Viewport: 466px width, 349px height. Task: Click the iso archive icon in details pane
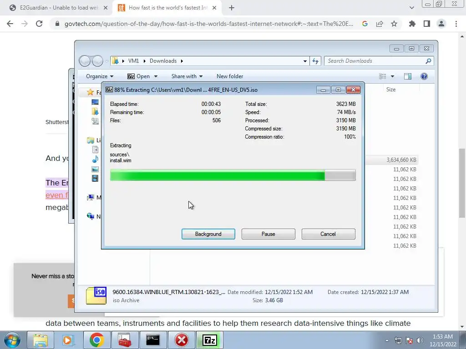point(96,295)
